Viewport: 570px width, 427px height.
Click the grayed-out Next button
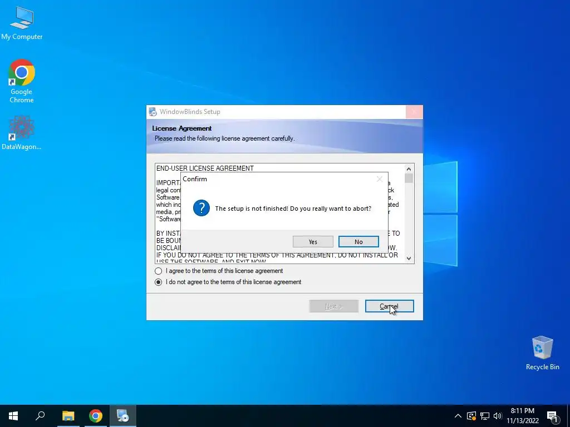tap(334, 306)
